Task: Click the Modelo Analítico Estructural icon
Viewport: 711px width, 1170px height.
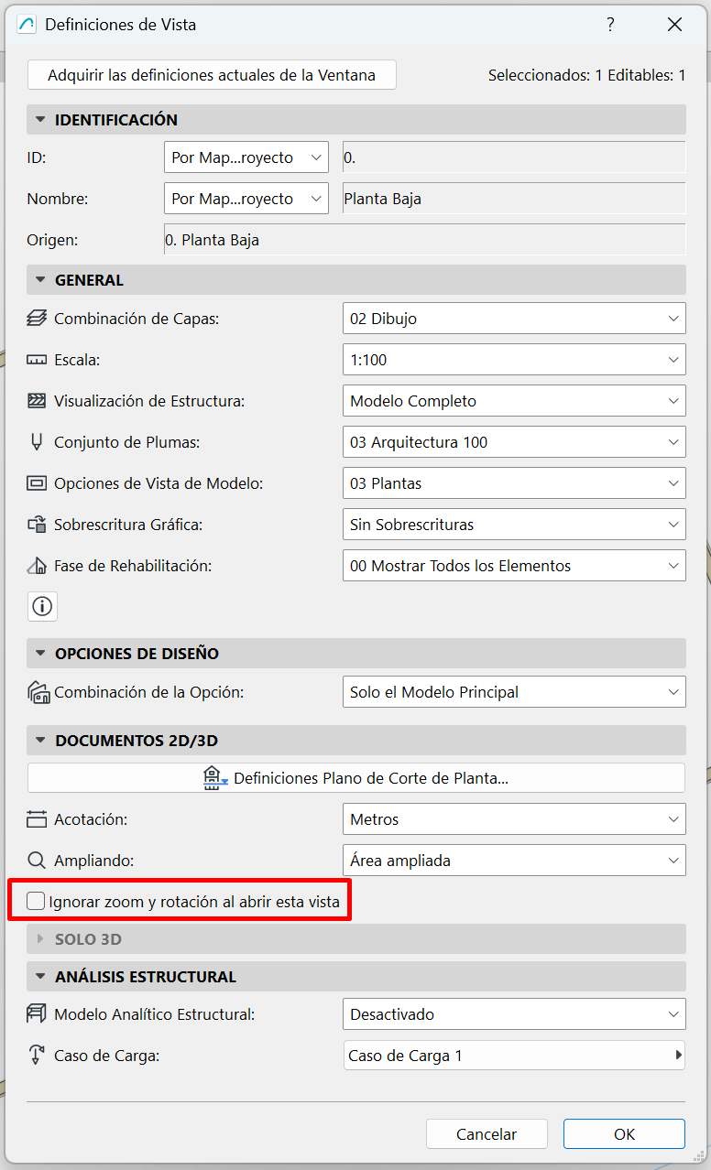Action: point(37,1014)
